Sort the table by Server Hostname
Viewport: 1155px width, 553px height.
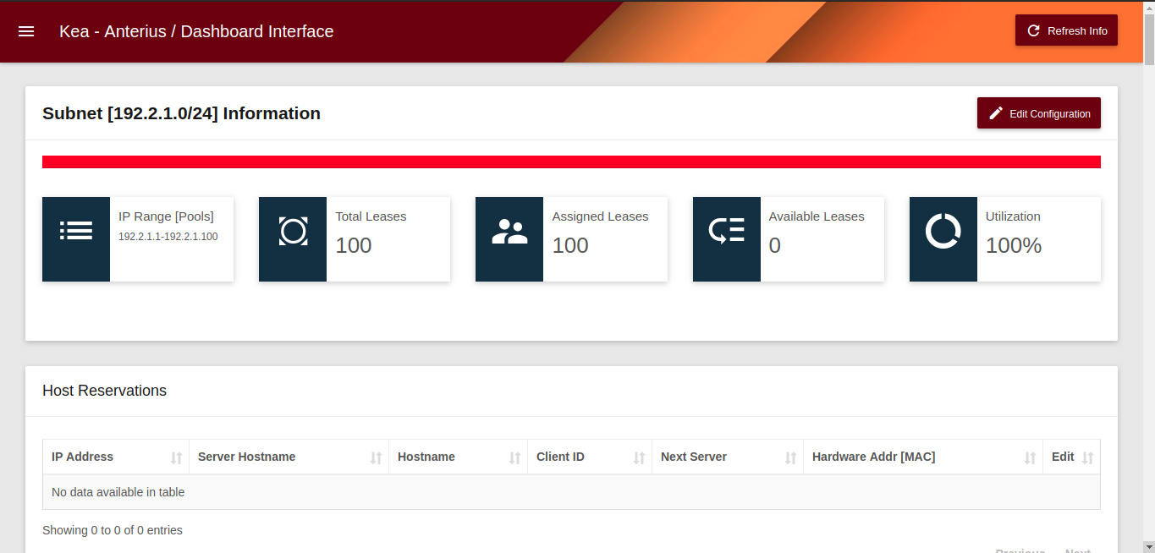point(289,457)
